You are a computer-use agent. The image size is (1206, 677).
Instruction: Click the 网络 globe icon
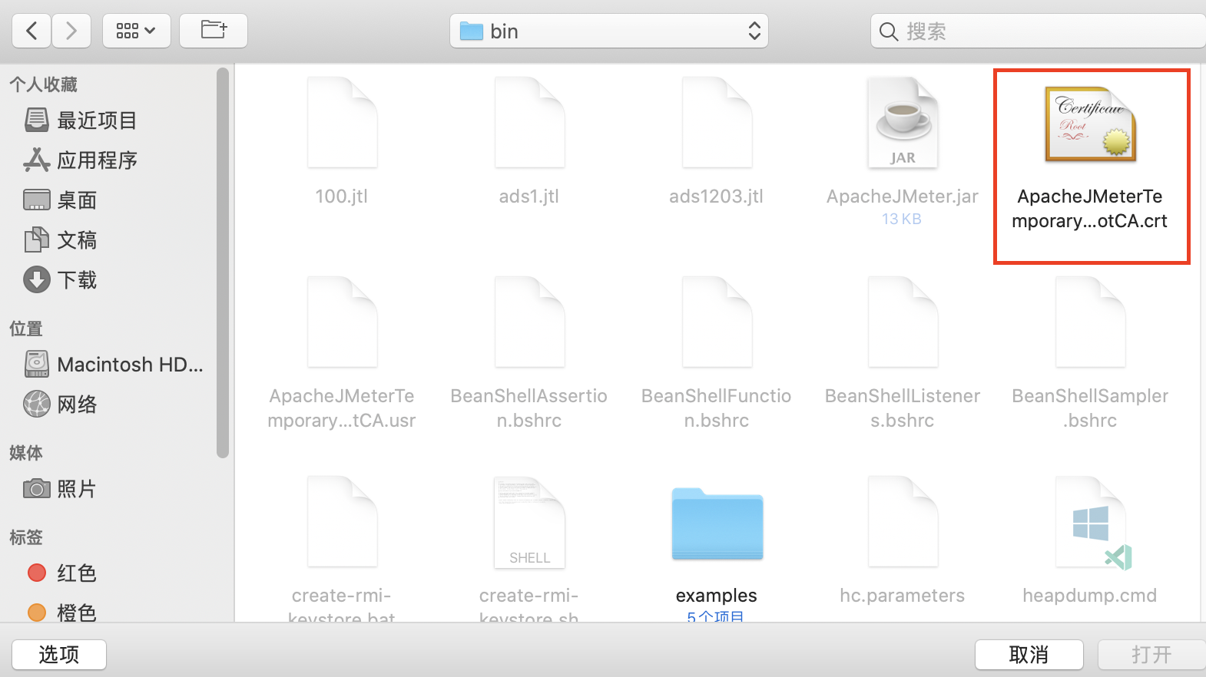pyautogui.click(x=37, y=404)
